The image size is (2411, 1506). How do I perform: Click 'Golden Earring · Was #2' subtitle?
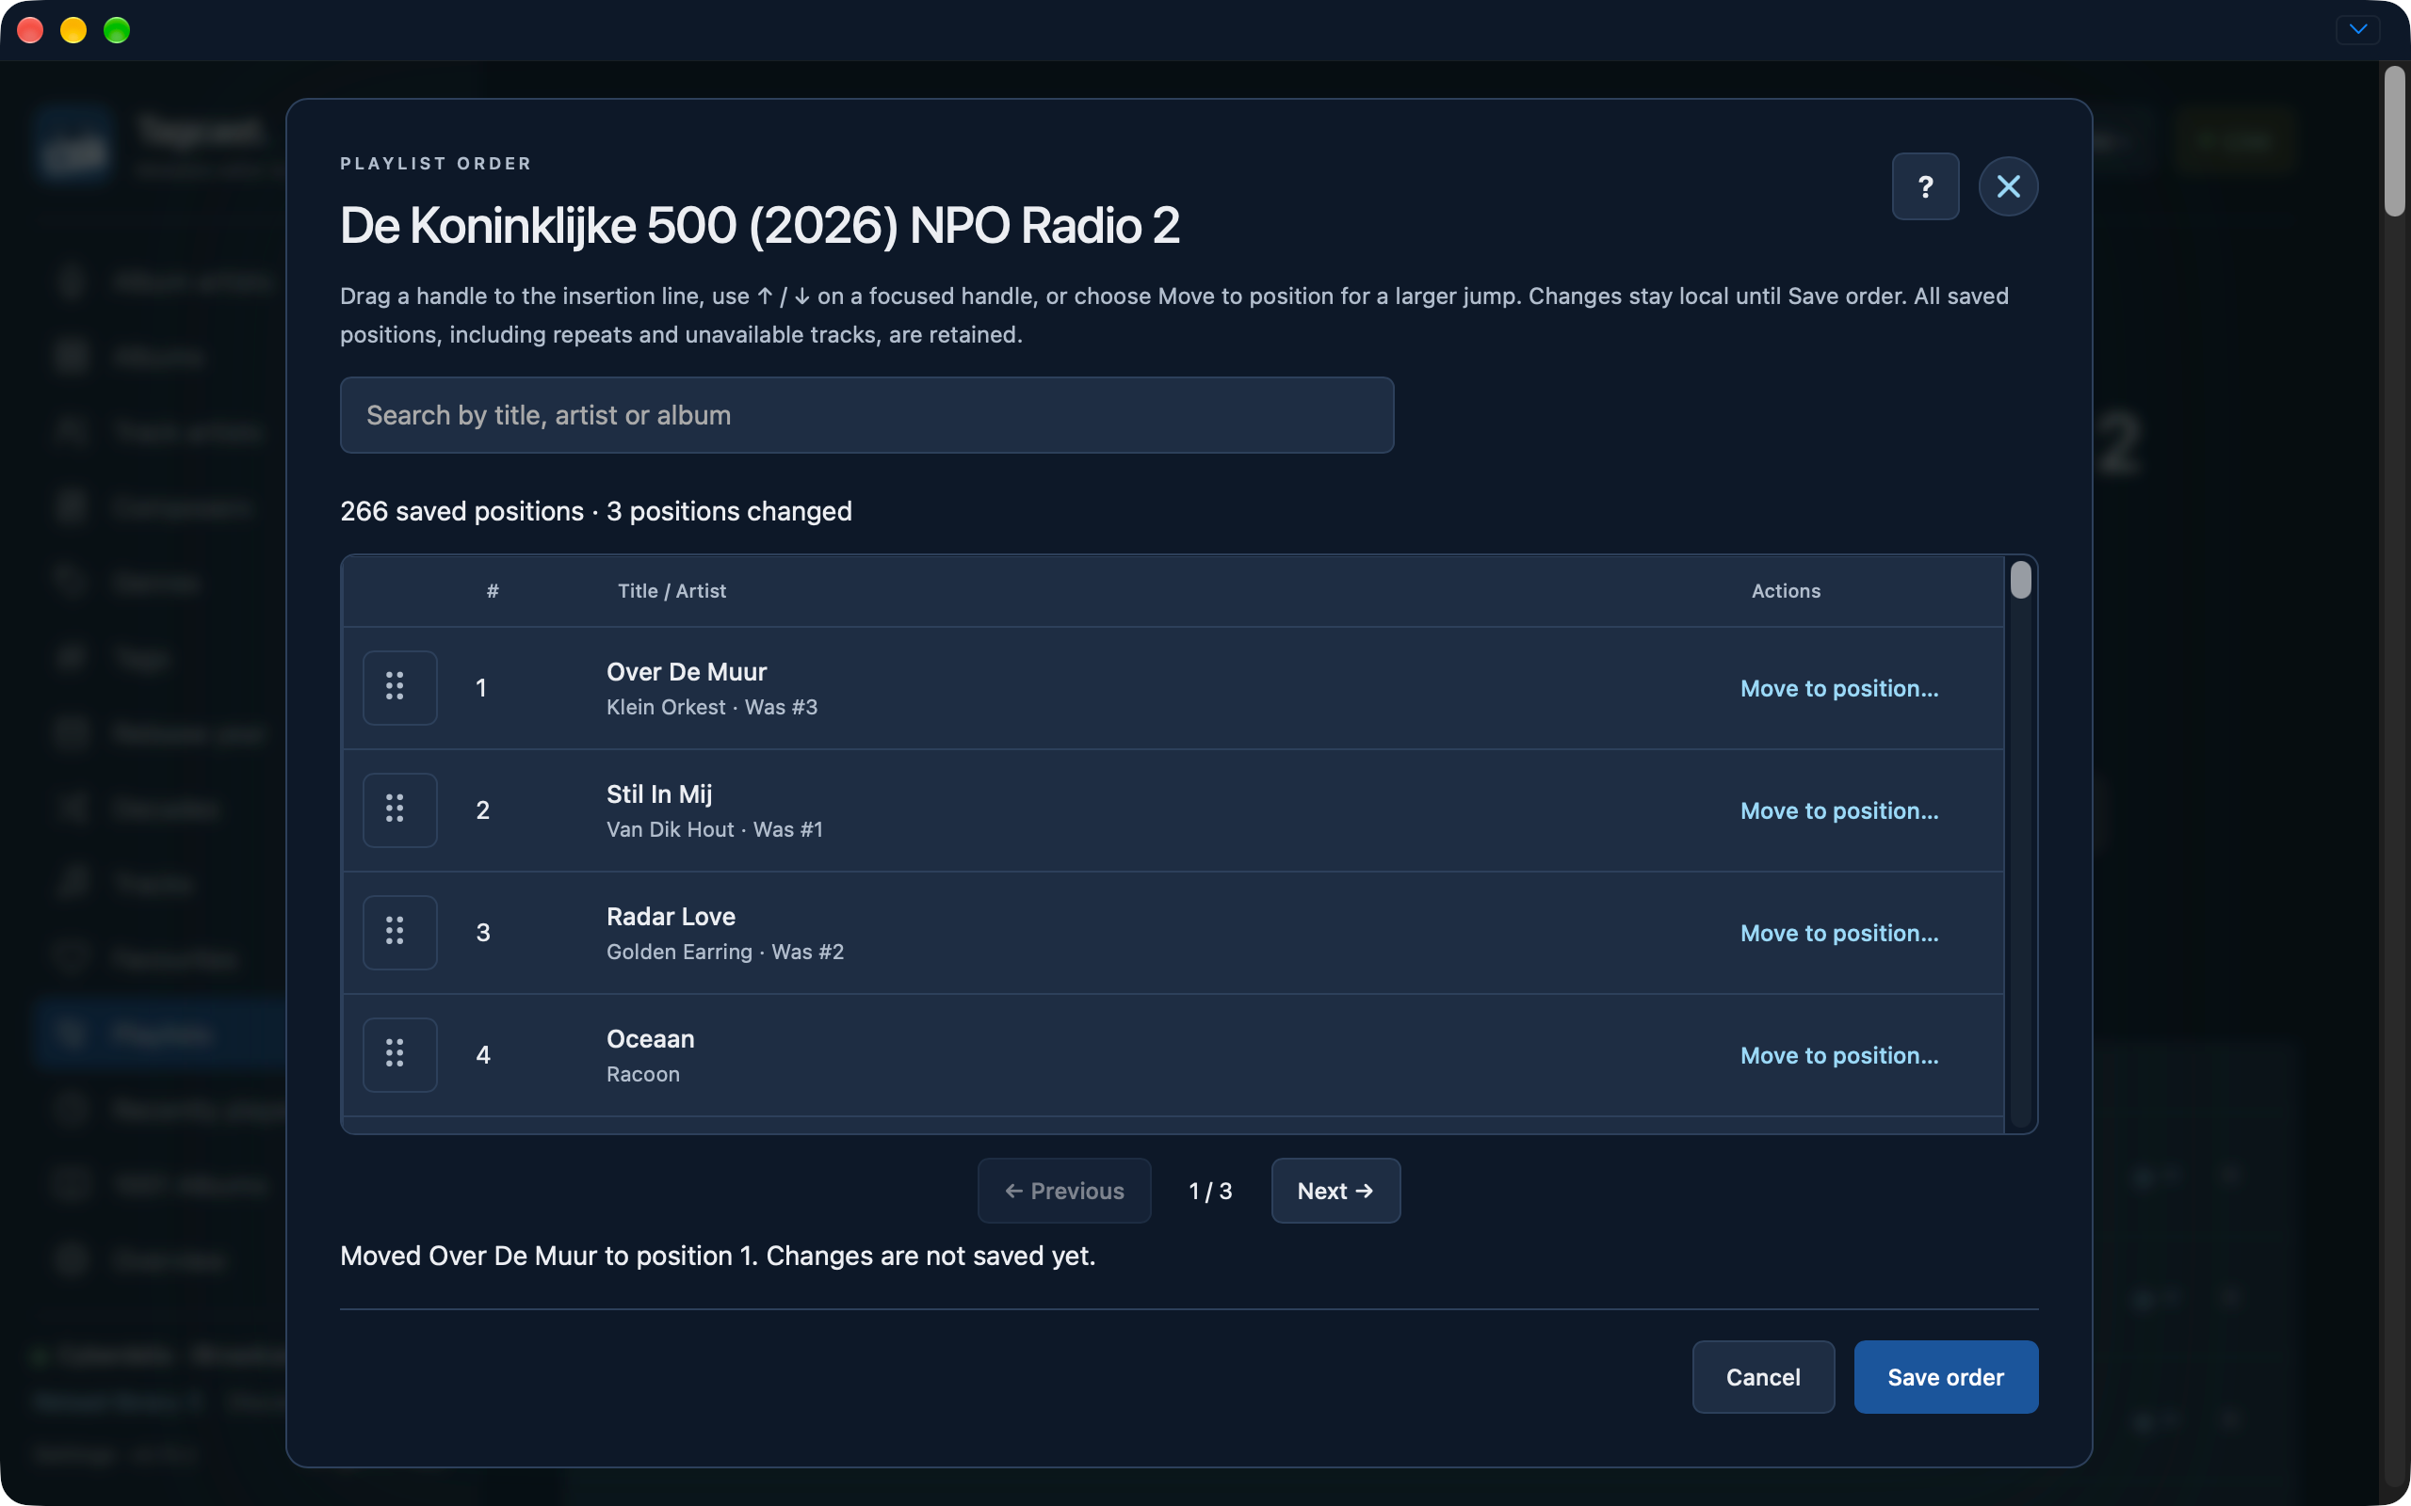point(724,953)
